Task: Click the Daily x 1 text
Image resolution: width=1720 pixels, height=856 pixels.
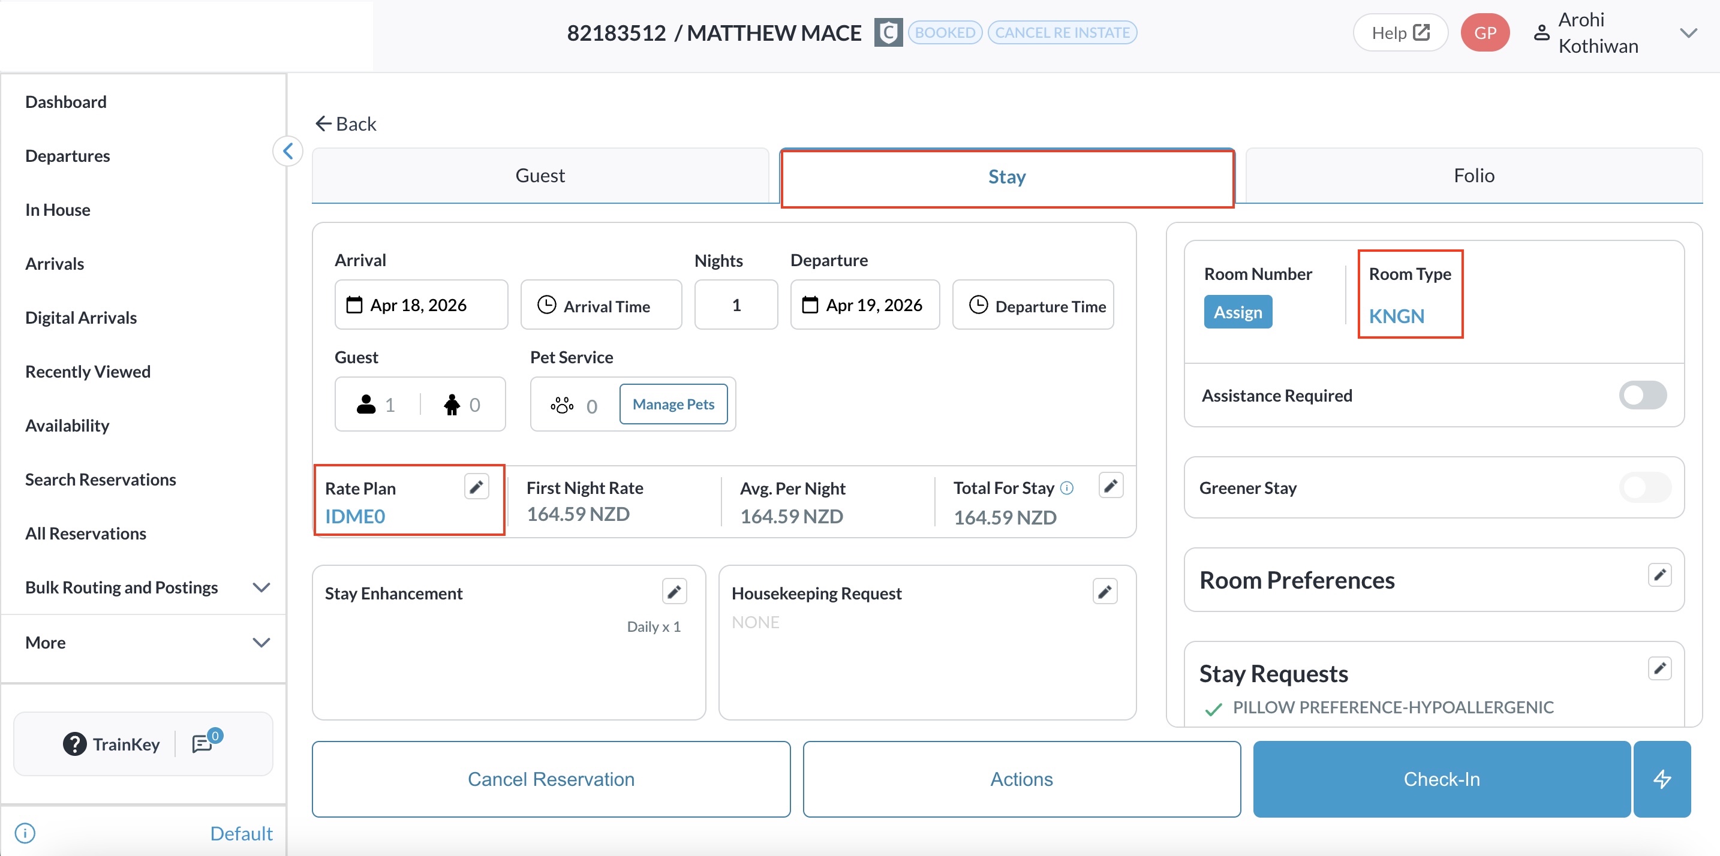Action: coord(654,626)
